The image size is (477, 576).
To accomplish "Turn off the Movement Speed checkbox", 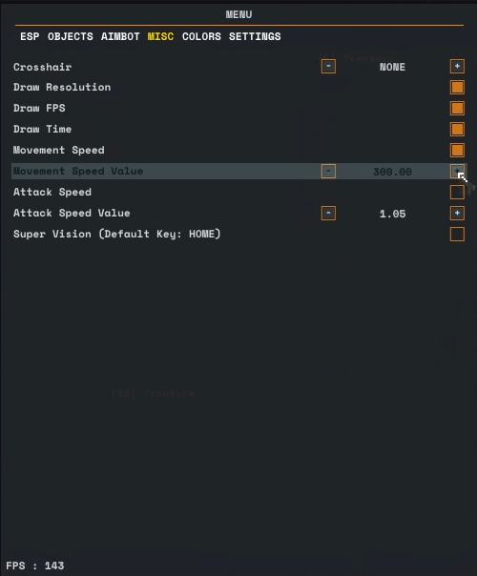I will pyautogui.click(x=457, y=151).
